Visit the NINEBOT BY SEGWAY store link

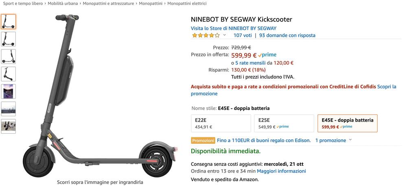click(x=234, y=28)
